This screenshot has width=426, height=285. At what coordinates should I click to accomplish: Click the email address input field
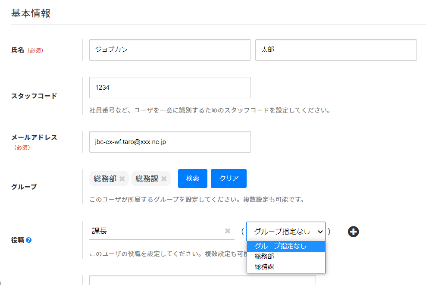[x=169, y=142]
